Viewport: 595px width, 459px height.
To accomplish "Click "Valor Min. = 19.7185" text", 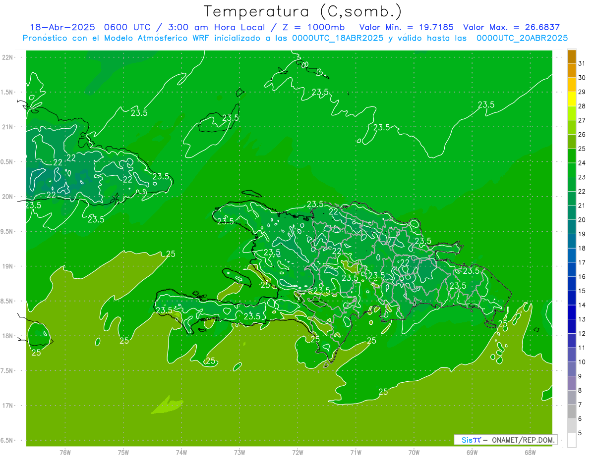I will [407, 27].
